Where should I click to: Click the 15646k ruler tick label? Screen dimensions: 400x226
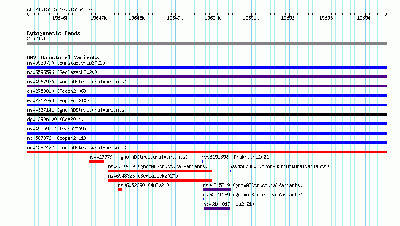tap(60, 18)
